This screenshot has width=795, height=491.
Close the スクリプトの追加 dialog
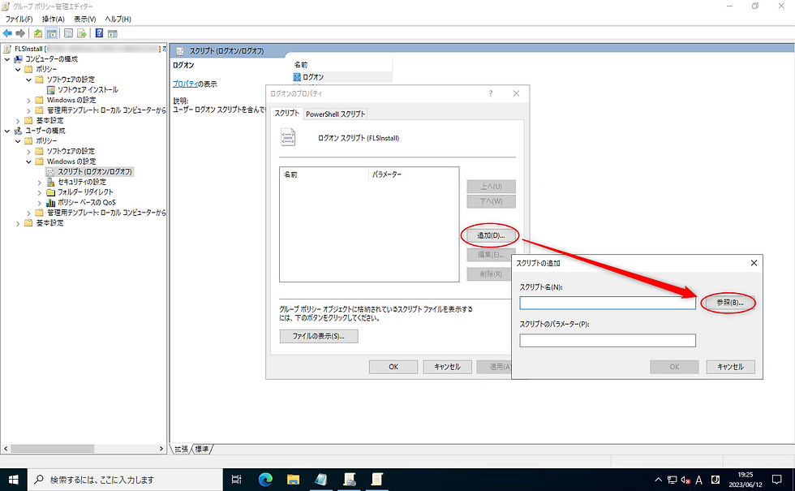[754, 263]
